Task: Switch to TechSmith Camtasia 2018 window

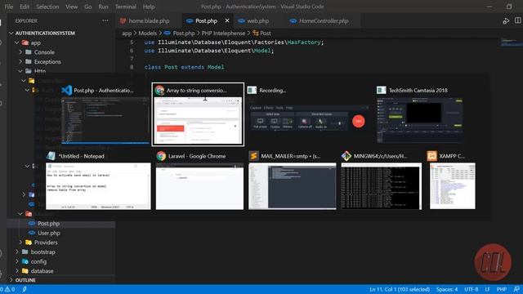Action: [x=419, y=120]
